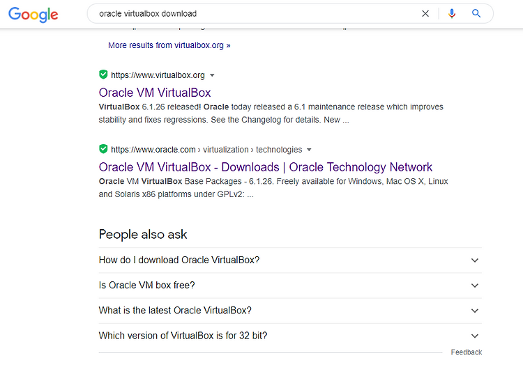Click green shield icon beside oracle.com URL
Screen dimensions: 523x367
tap(103, 149)
